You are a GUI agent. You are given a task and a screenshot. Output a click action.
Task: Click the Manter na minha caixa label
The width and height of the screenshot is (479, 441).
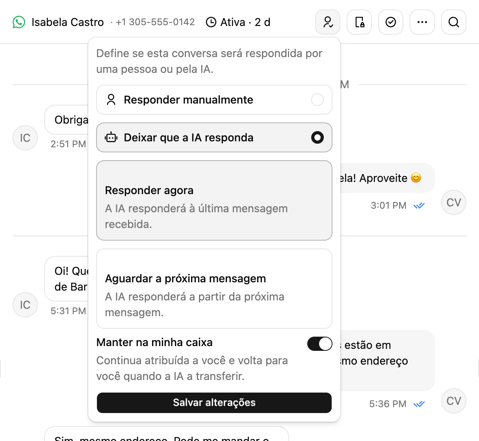pos(154,343)
